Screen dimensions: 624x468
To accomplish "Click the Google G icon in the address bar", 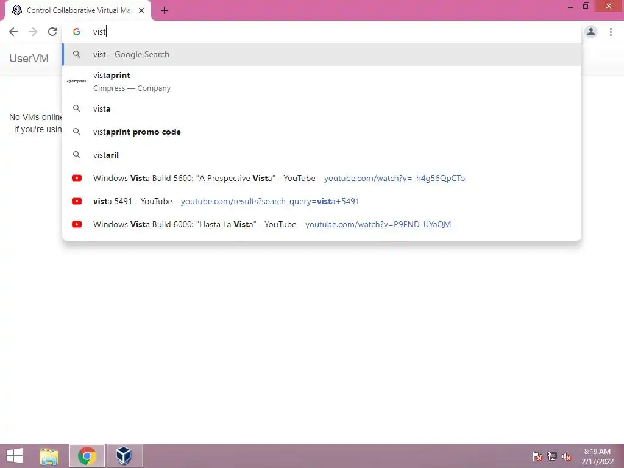I will click(77, 32).
